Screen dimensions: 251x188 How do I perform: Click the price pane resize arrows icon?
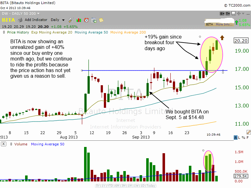point(4,32)
